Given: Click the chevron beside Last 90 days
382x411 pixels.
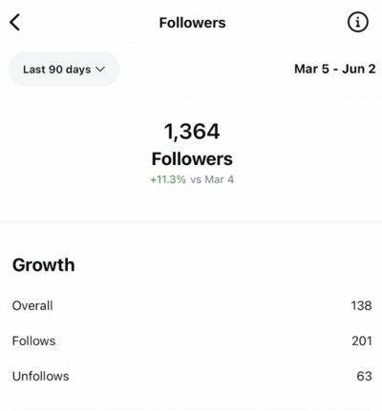Looking at the screenshot, I should [100, 70].
